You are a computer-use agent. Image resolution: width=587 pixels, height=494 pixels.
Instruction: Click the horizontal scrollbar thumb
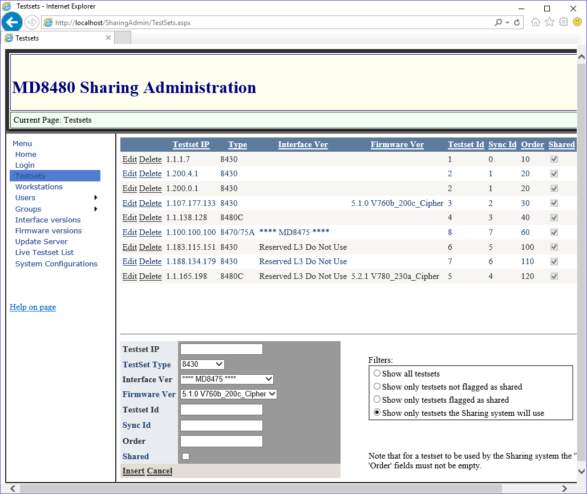(x=261, y=488)
